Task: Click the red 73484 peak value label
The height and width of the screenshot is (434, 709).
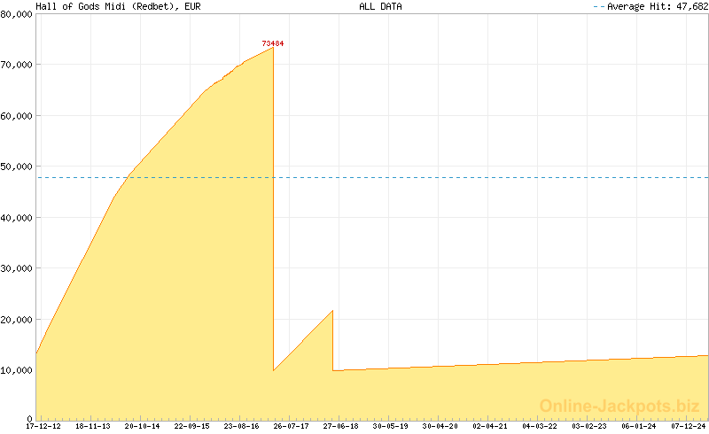Action: coord(273,43)
